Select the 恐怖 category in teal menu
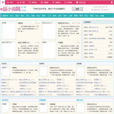Viewport: 114px width, 114px height. coord(44,16)
